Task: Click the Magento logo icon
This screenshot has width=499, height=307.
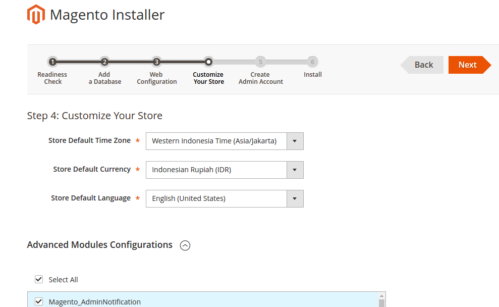Action: pyautogui.click(x=36, y=15)
